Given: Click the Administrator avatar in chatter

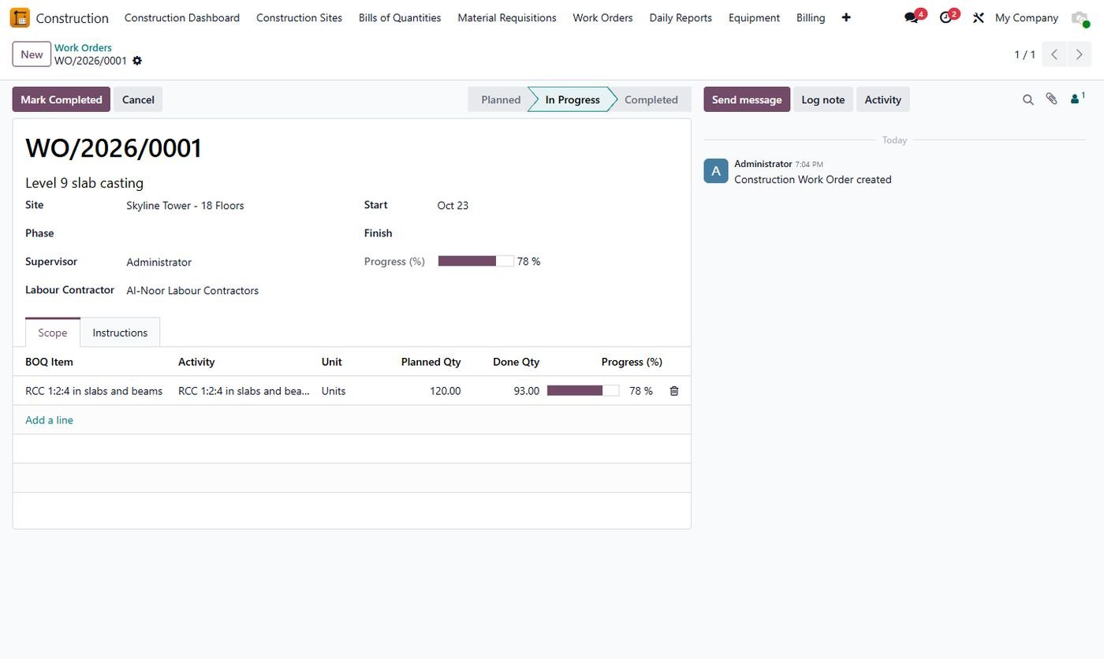Looking at the screenshot, I should (x=716, y=171).
